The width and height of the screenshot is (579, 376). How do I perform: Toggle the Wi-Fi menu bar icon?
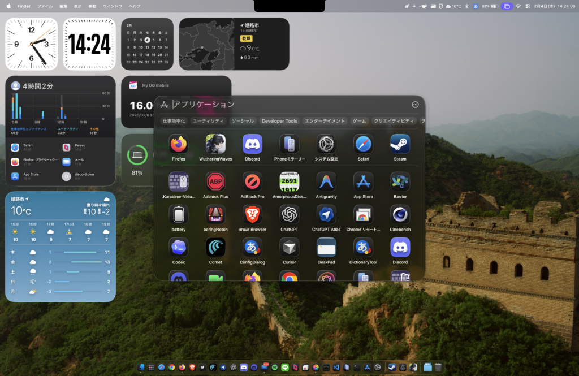click(x=518, y=6)
